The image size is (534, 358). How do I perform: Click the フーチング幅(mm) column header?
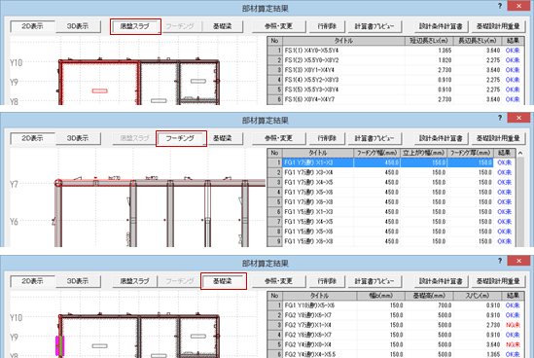coord(377,153)
